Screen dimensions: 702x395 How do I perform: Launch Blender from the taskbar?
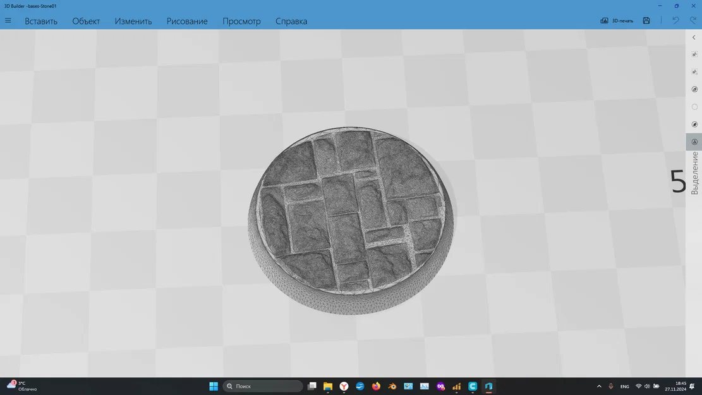(392, 386)
